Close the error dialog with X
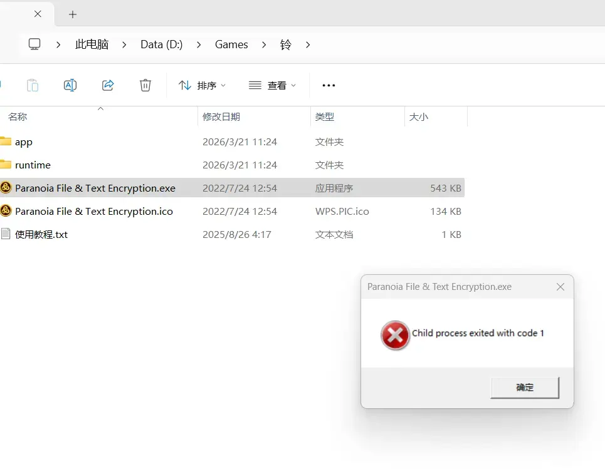The image size is (605, 469). point(560,287)
